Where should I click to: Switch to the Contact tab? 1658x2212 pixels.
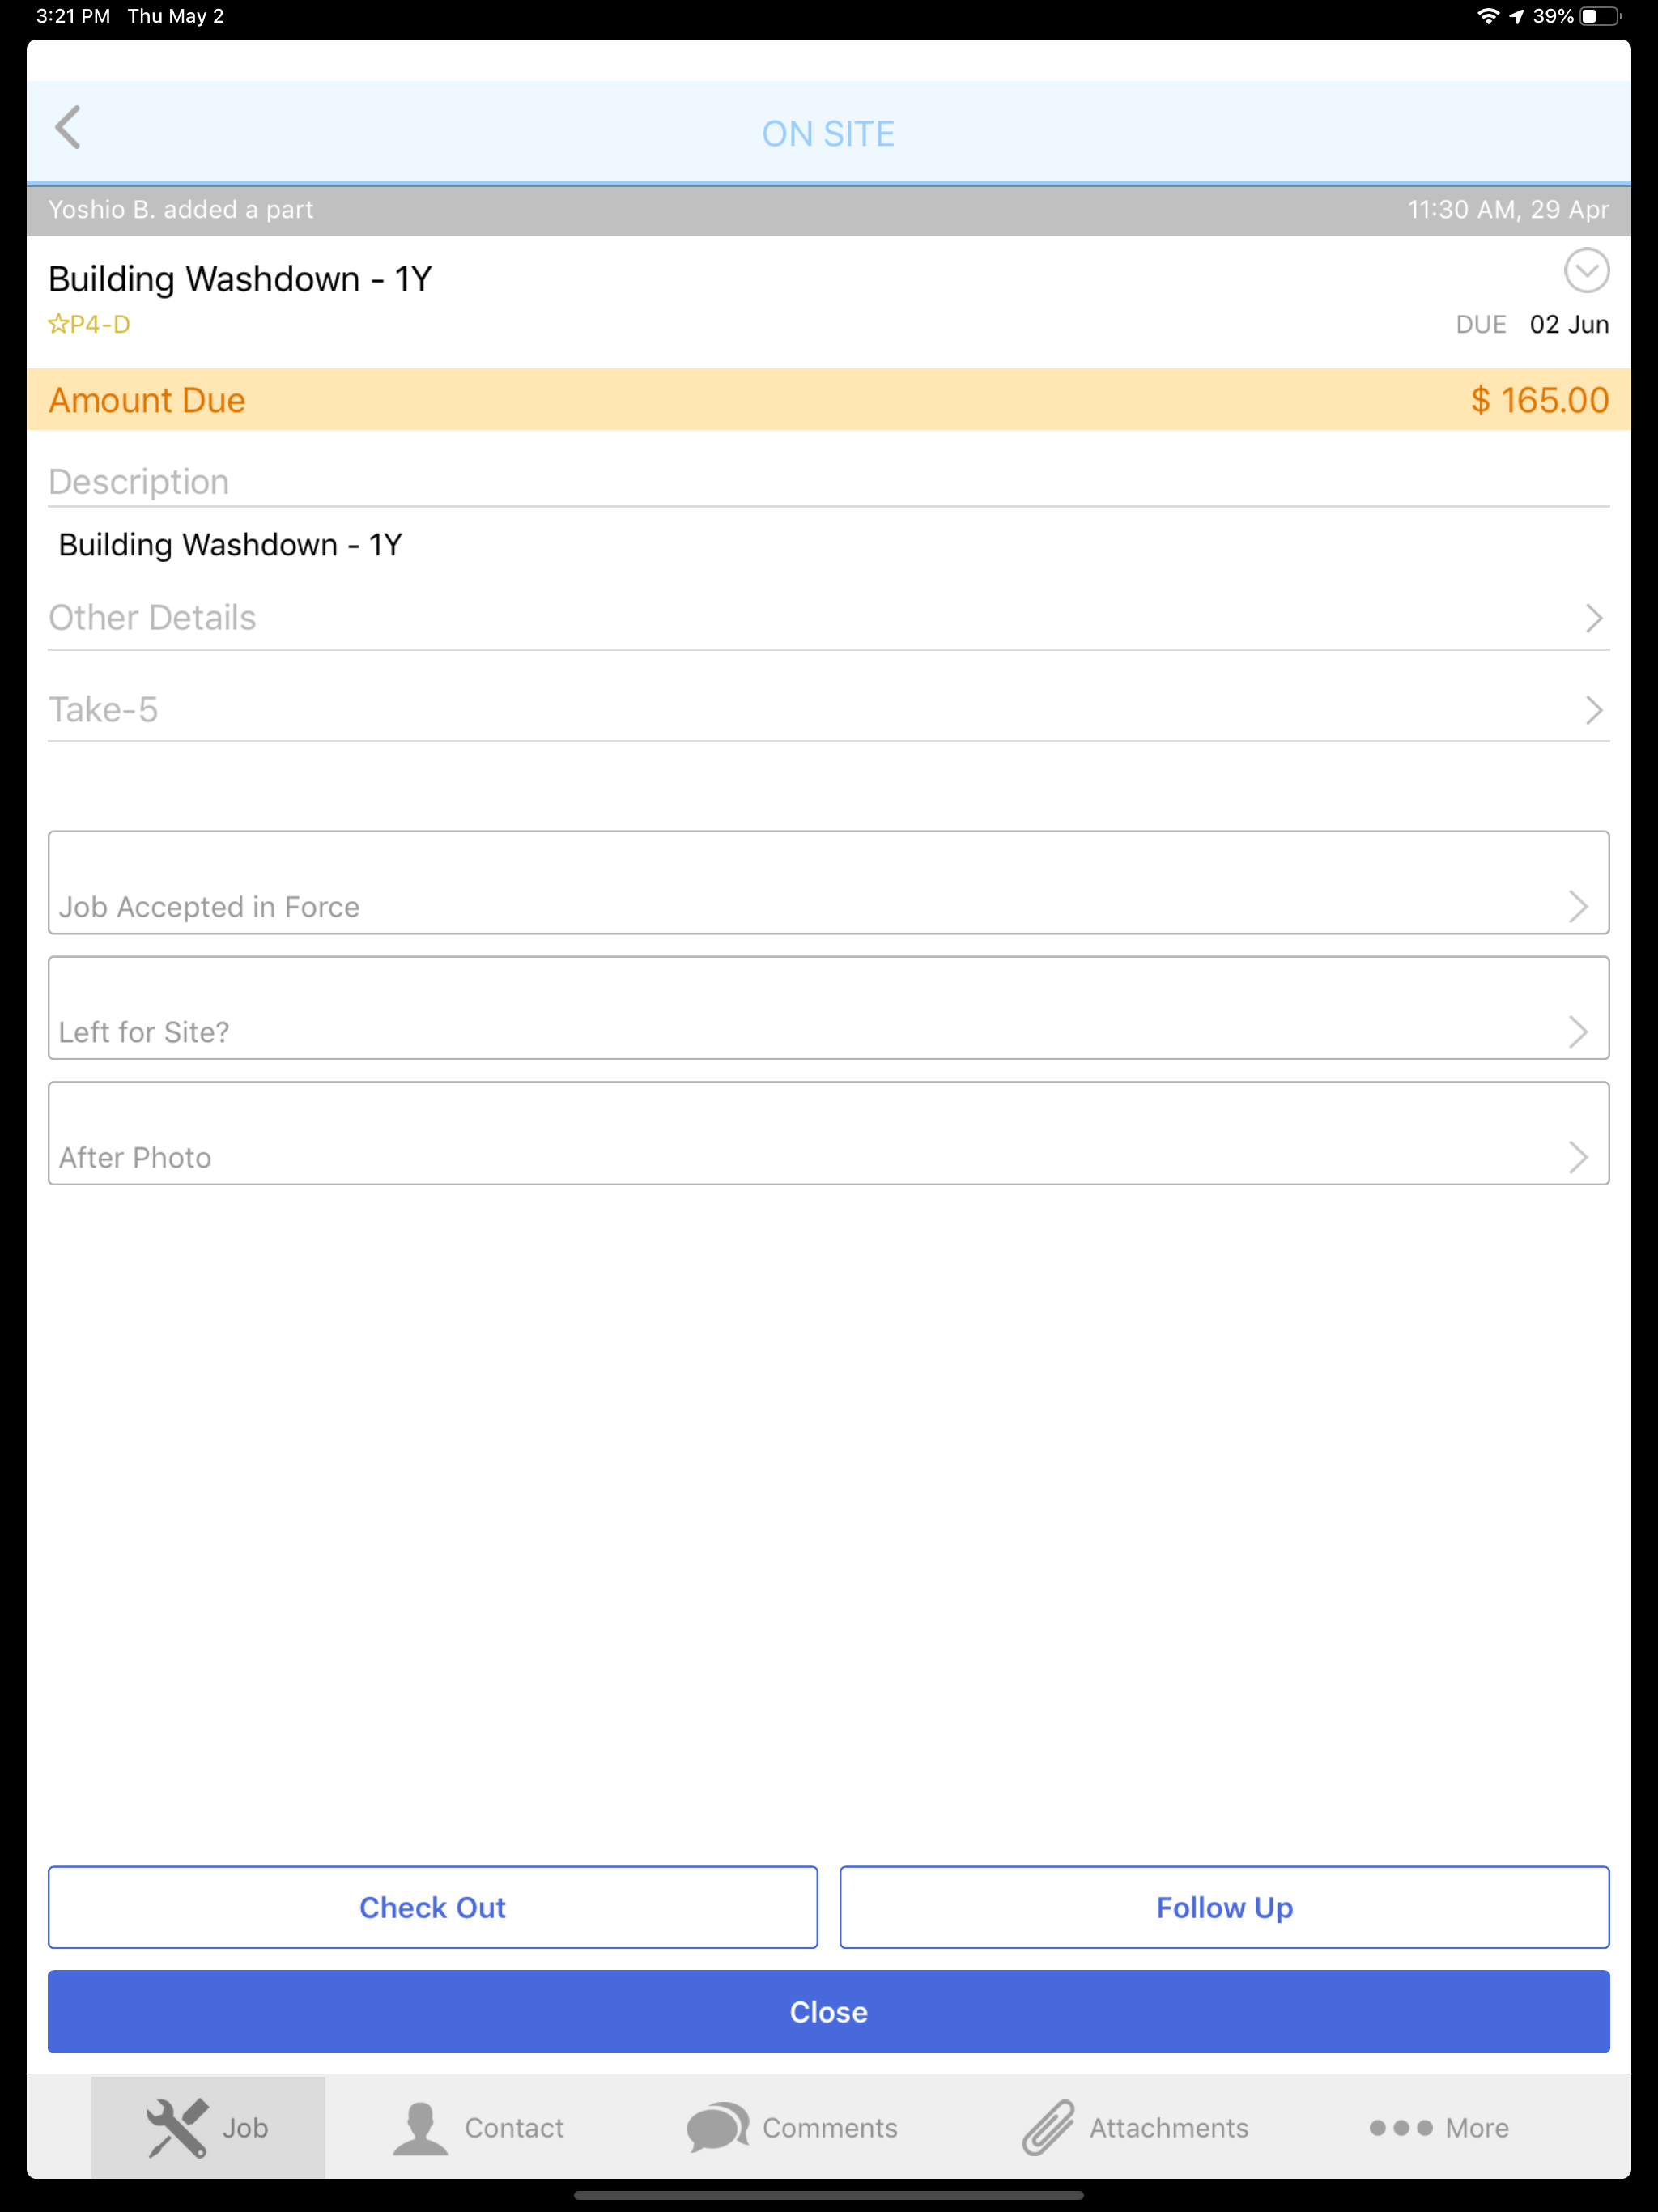(x=478, y=2127)
